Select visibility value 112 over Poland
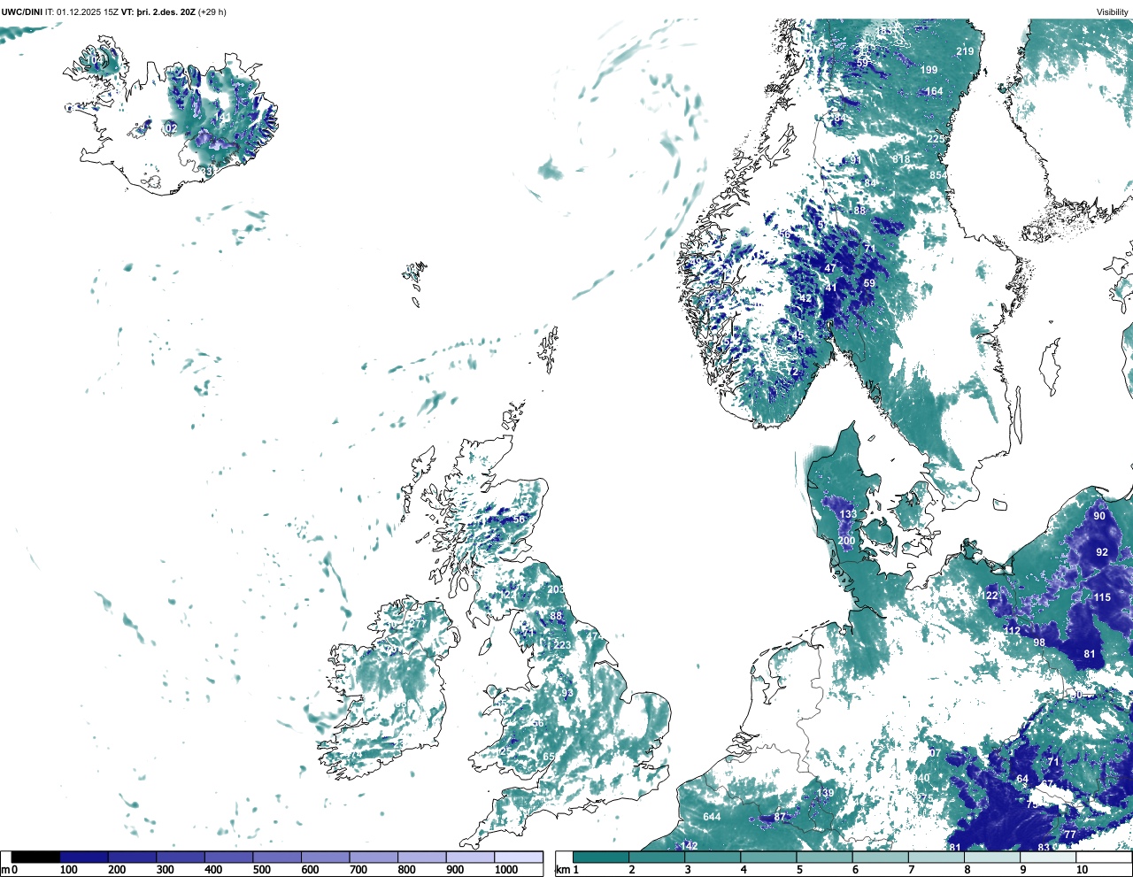1133x877 pixels. pyautogui.click(x=1012, y=631)
